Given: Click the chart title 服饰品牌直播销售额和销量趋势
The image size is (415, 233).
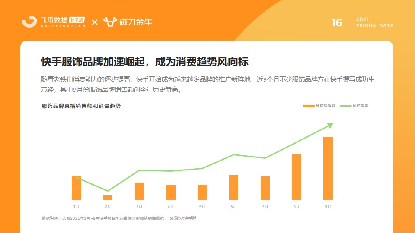Looking at the screenshot, I should (x=81, y=106).
